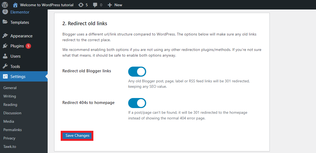The height and width of the screenshot is (153, 316).
Task: Toggle Redirect 404s to homepage switch
Action: point(137,103)
